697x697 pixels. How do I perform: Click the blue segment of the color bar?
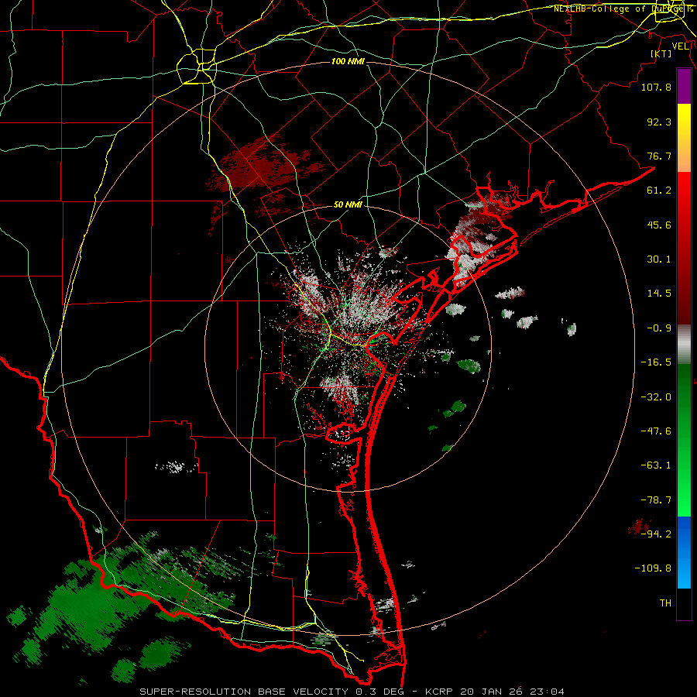pos(684,552)
